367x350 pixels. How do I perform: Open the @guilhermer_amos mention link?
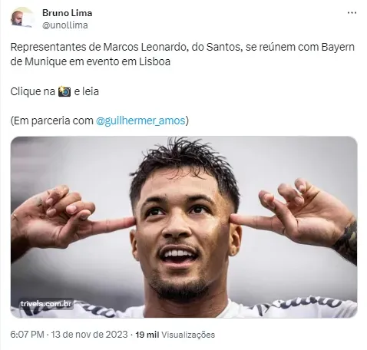tap(141, 121)
